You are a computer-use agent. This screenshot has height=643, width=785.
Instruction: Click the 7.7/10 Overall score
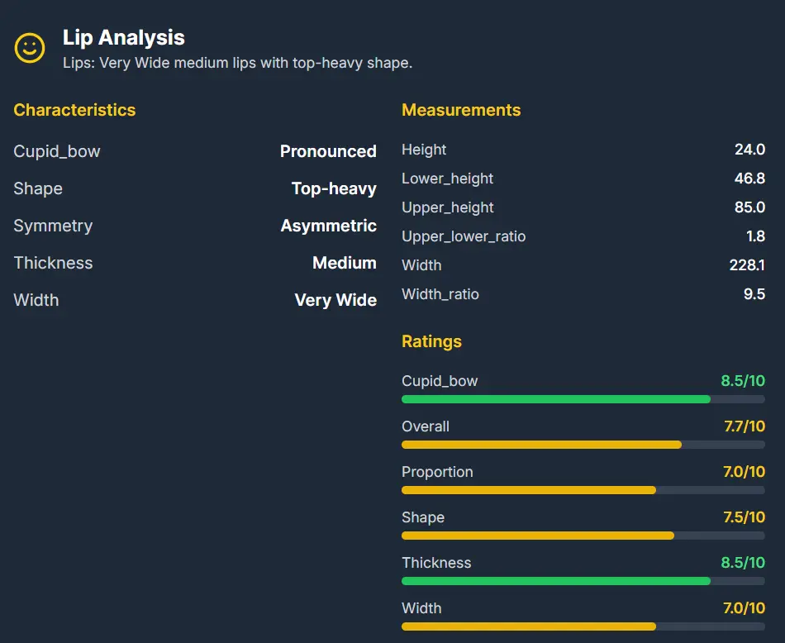point(744,426)
